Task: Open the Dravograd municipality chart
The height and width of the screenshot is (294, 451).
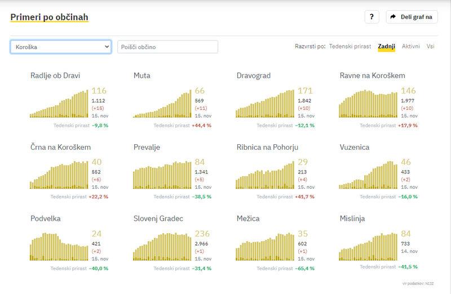Action: pyautogui.click(x=266, y=103)
